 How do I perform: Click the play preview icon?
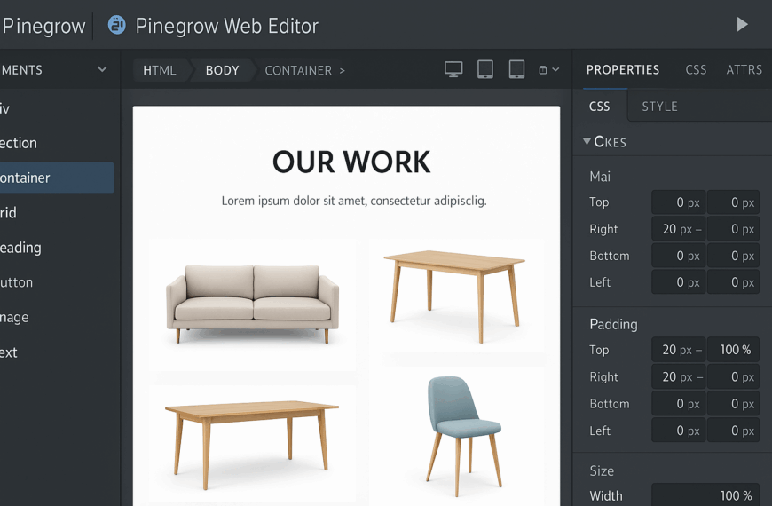742,25
